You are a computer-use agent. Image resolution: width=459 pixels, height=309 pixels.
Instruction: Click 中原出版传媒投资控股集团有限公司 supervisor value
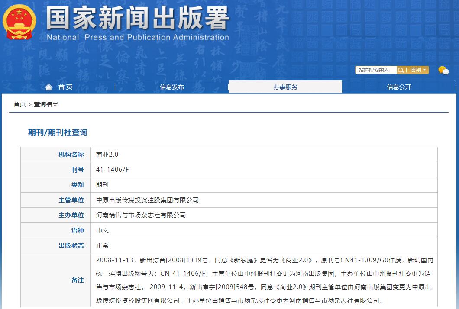148,200
